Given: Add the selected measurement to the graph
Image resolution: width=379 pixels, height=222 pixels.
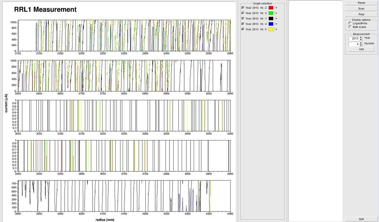Looking at the screenshot, I should point(361,49).
